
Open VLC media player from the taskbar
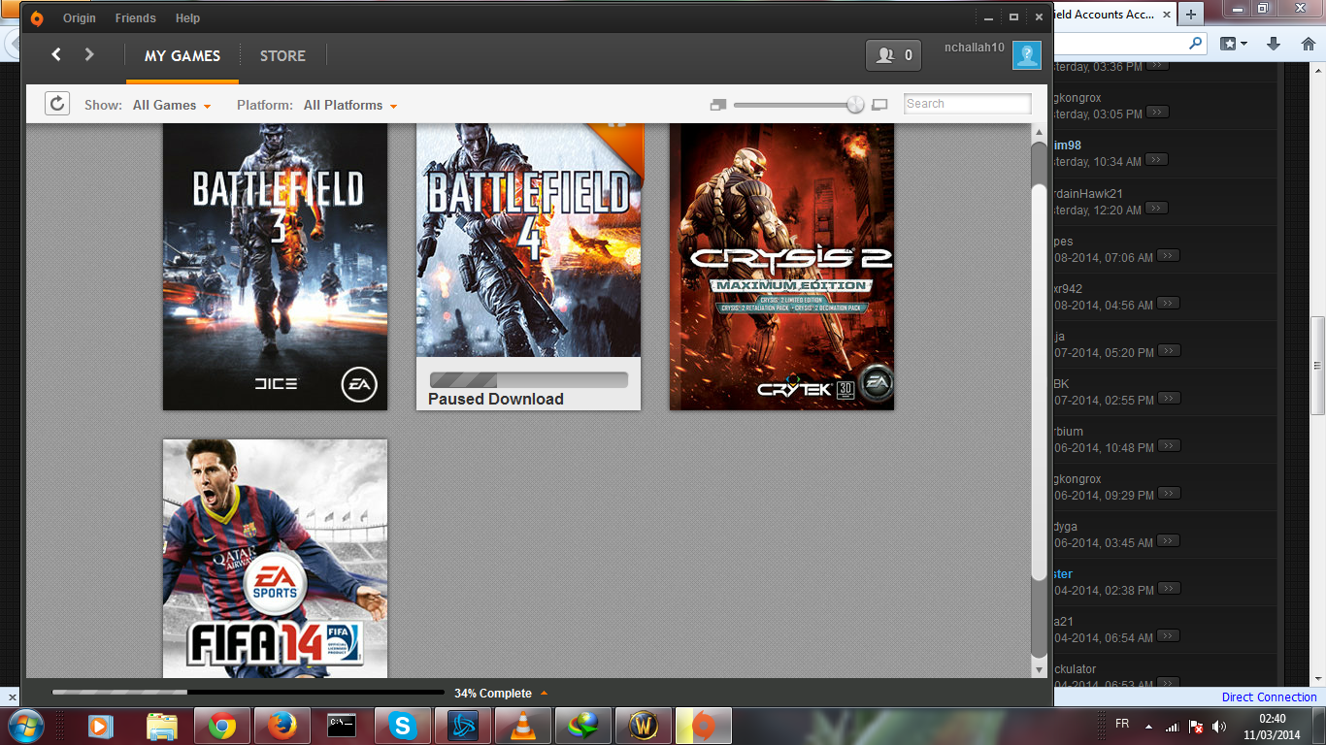coord(522,726)
